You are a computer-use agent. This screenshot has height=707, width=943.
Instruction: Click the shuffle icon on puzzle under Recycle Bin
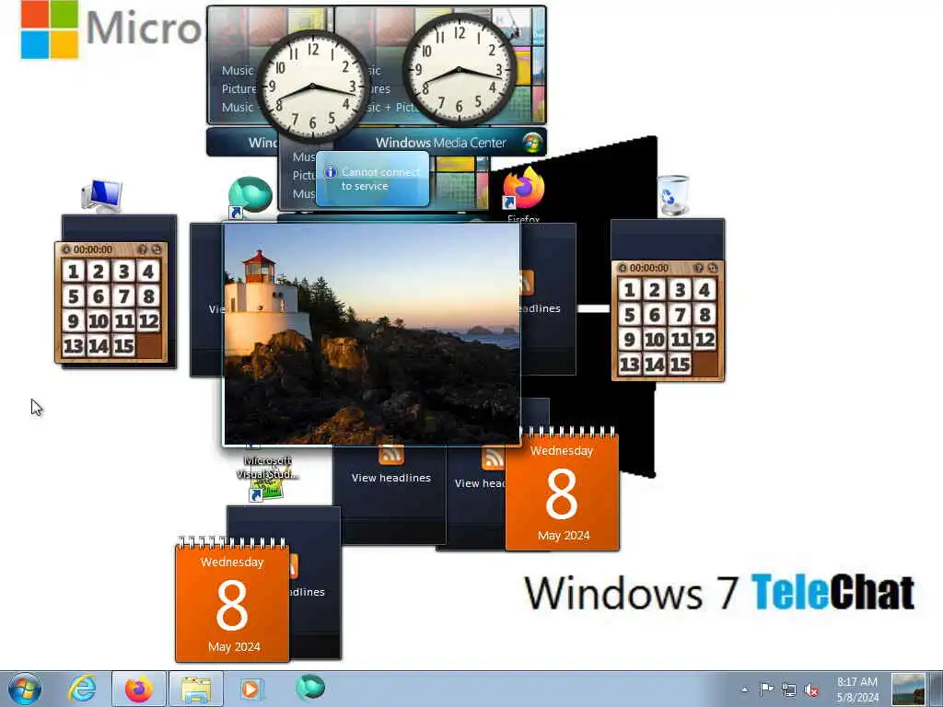713,268
